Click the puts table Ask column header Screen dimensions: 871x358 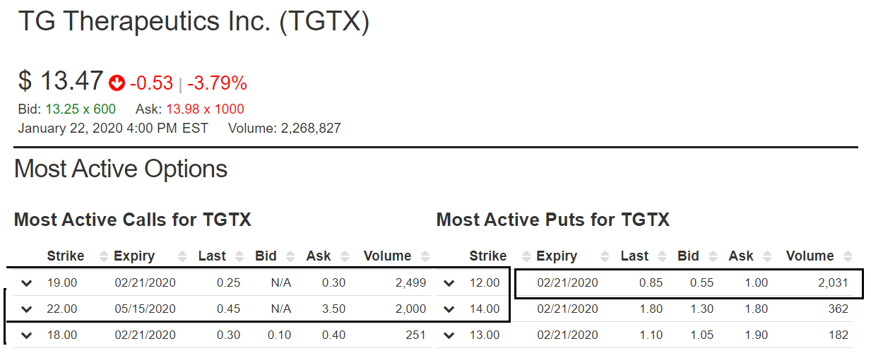(x=741, y=256)
